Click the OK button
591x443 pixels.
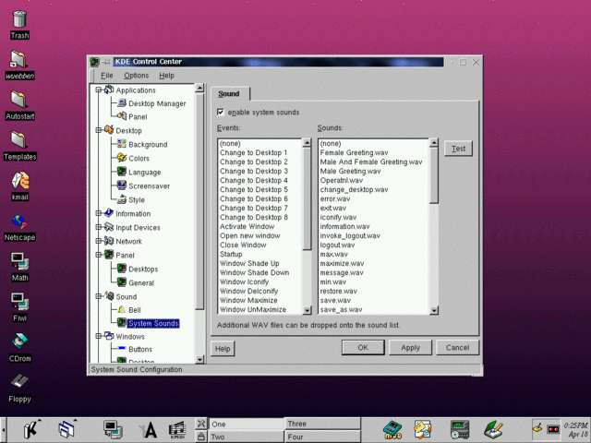tap(363, 347)
